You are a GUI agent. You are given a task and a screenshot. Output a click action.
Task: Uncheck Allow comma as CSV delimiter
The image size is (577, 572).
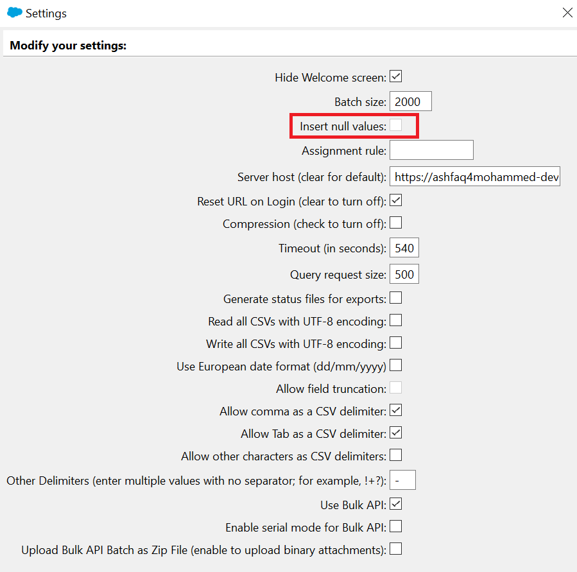tap(395, 410)
